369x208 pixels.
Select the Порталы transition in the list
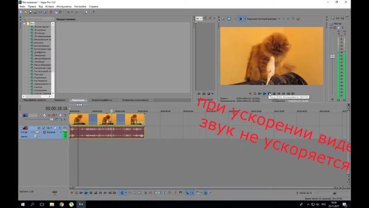tap(39, 75)
